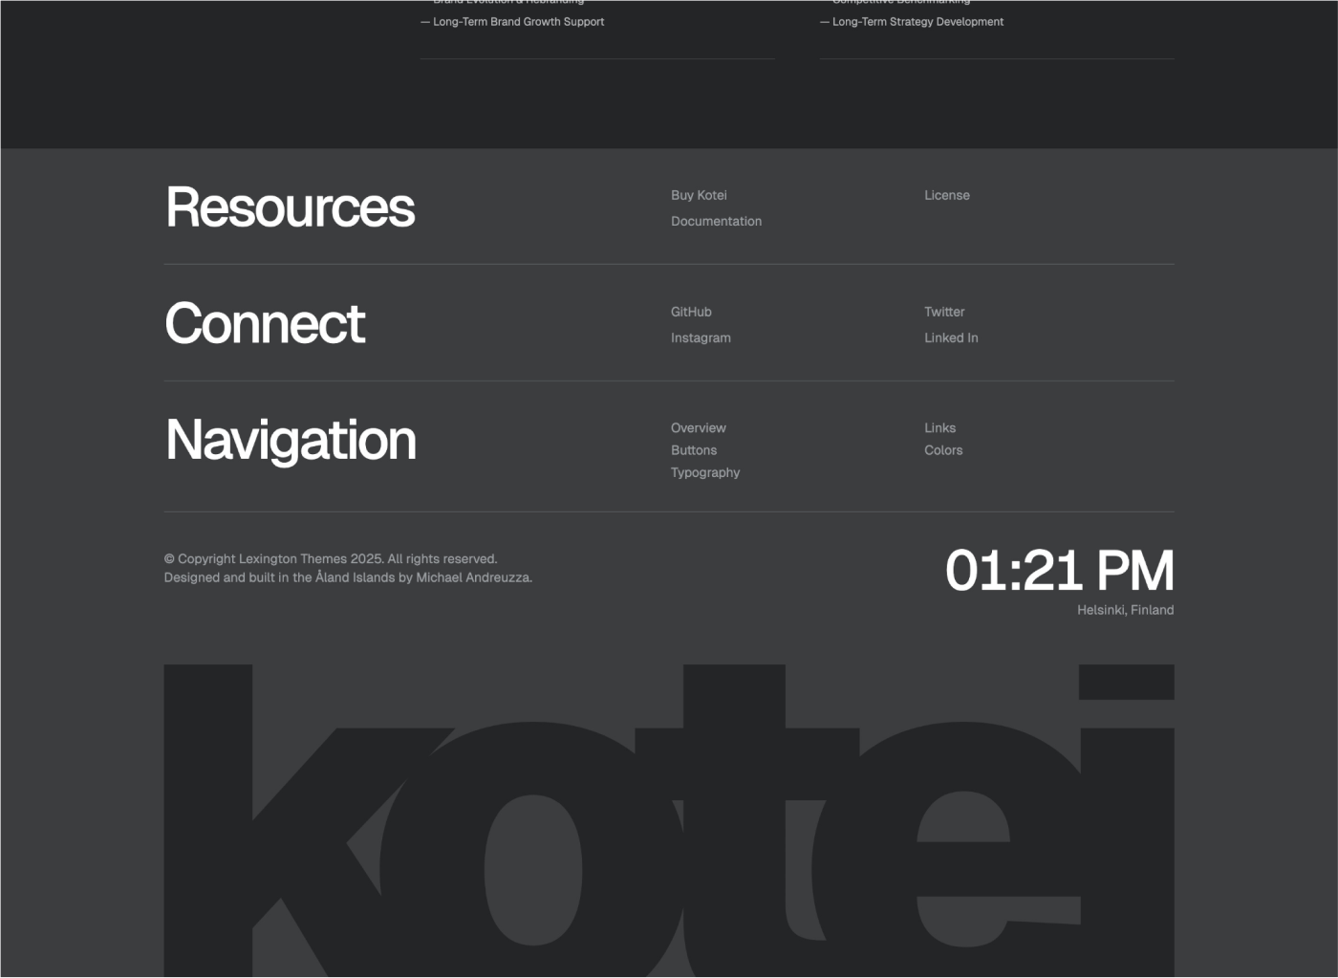Visit the Linked In link
This screenshot has width=1338, height=978.
951,337
